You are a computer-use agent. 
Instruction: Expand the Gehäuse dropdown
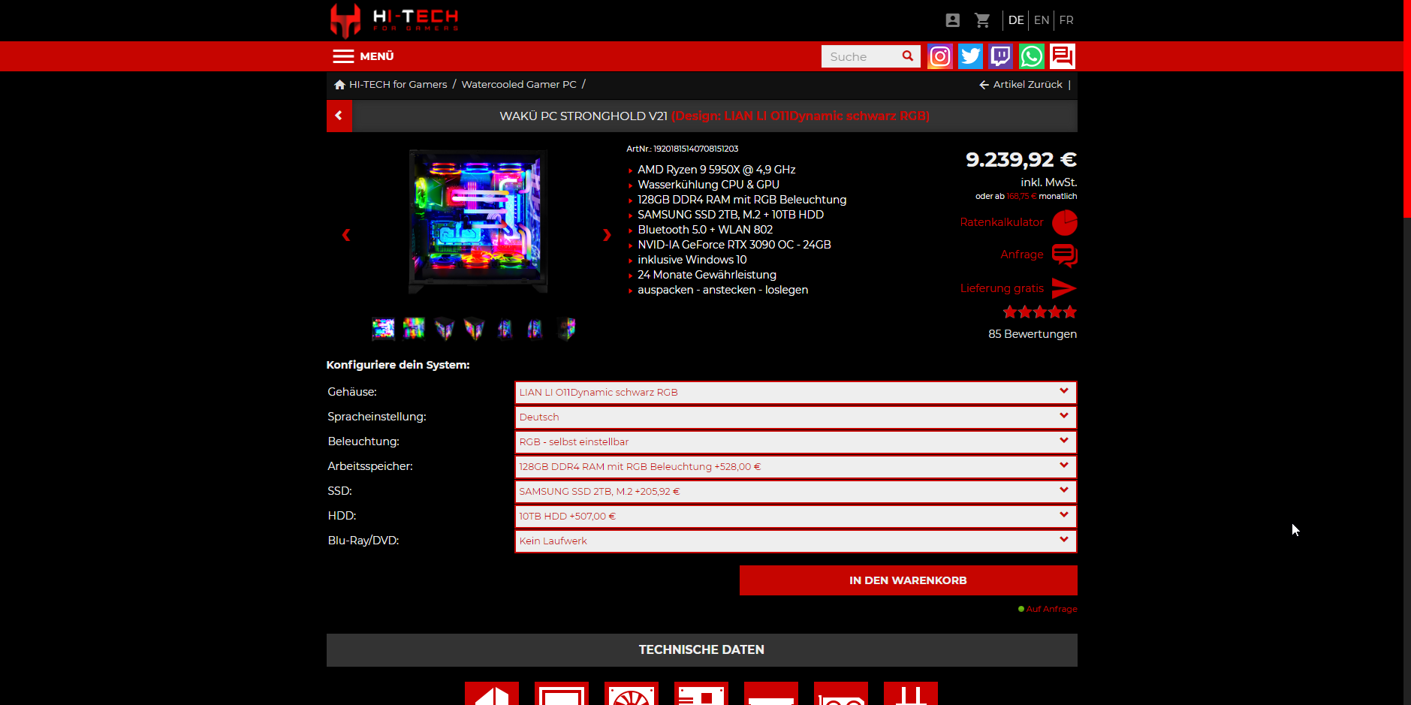tap(795, 392)
